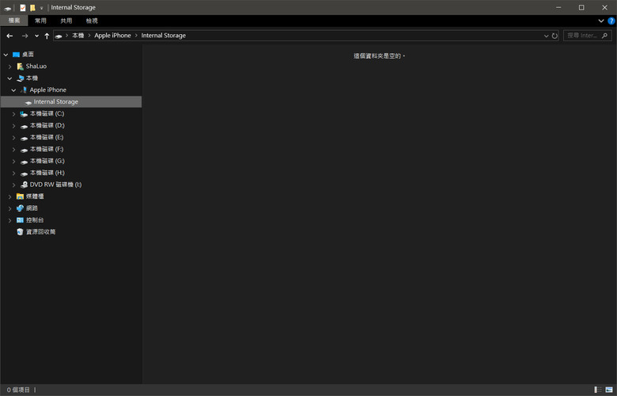The width and height of the screenshot is (617, 396).
Task: Click the 本機磁碟 (H:) drive icon
Action: (x=24, y=173)
